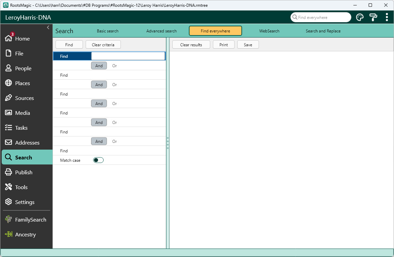View the Tasks list

[27, 128]
